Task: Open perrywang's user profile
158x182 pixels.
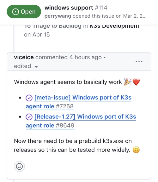Action: coord(58,16)
